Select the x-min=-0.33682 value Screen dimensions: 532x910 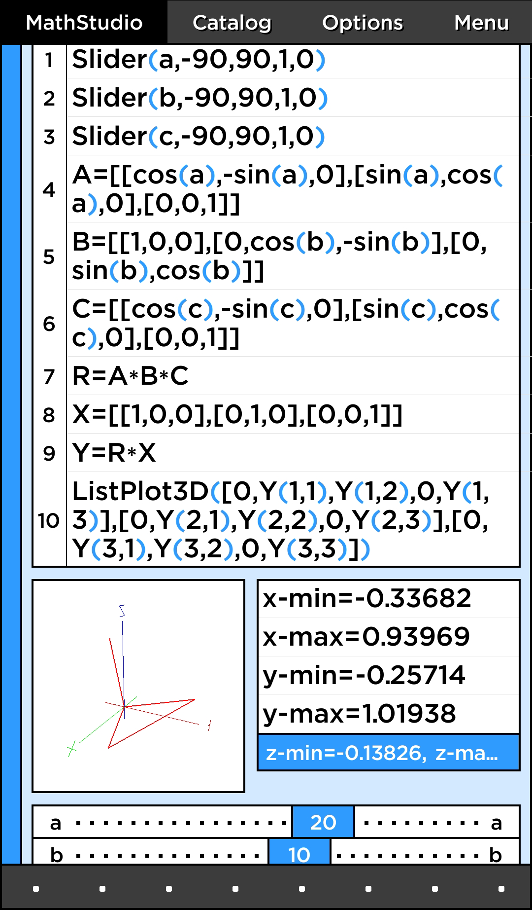[389, 599]
